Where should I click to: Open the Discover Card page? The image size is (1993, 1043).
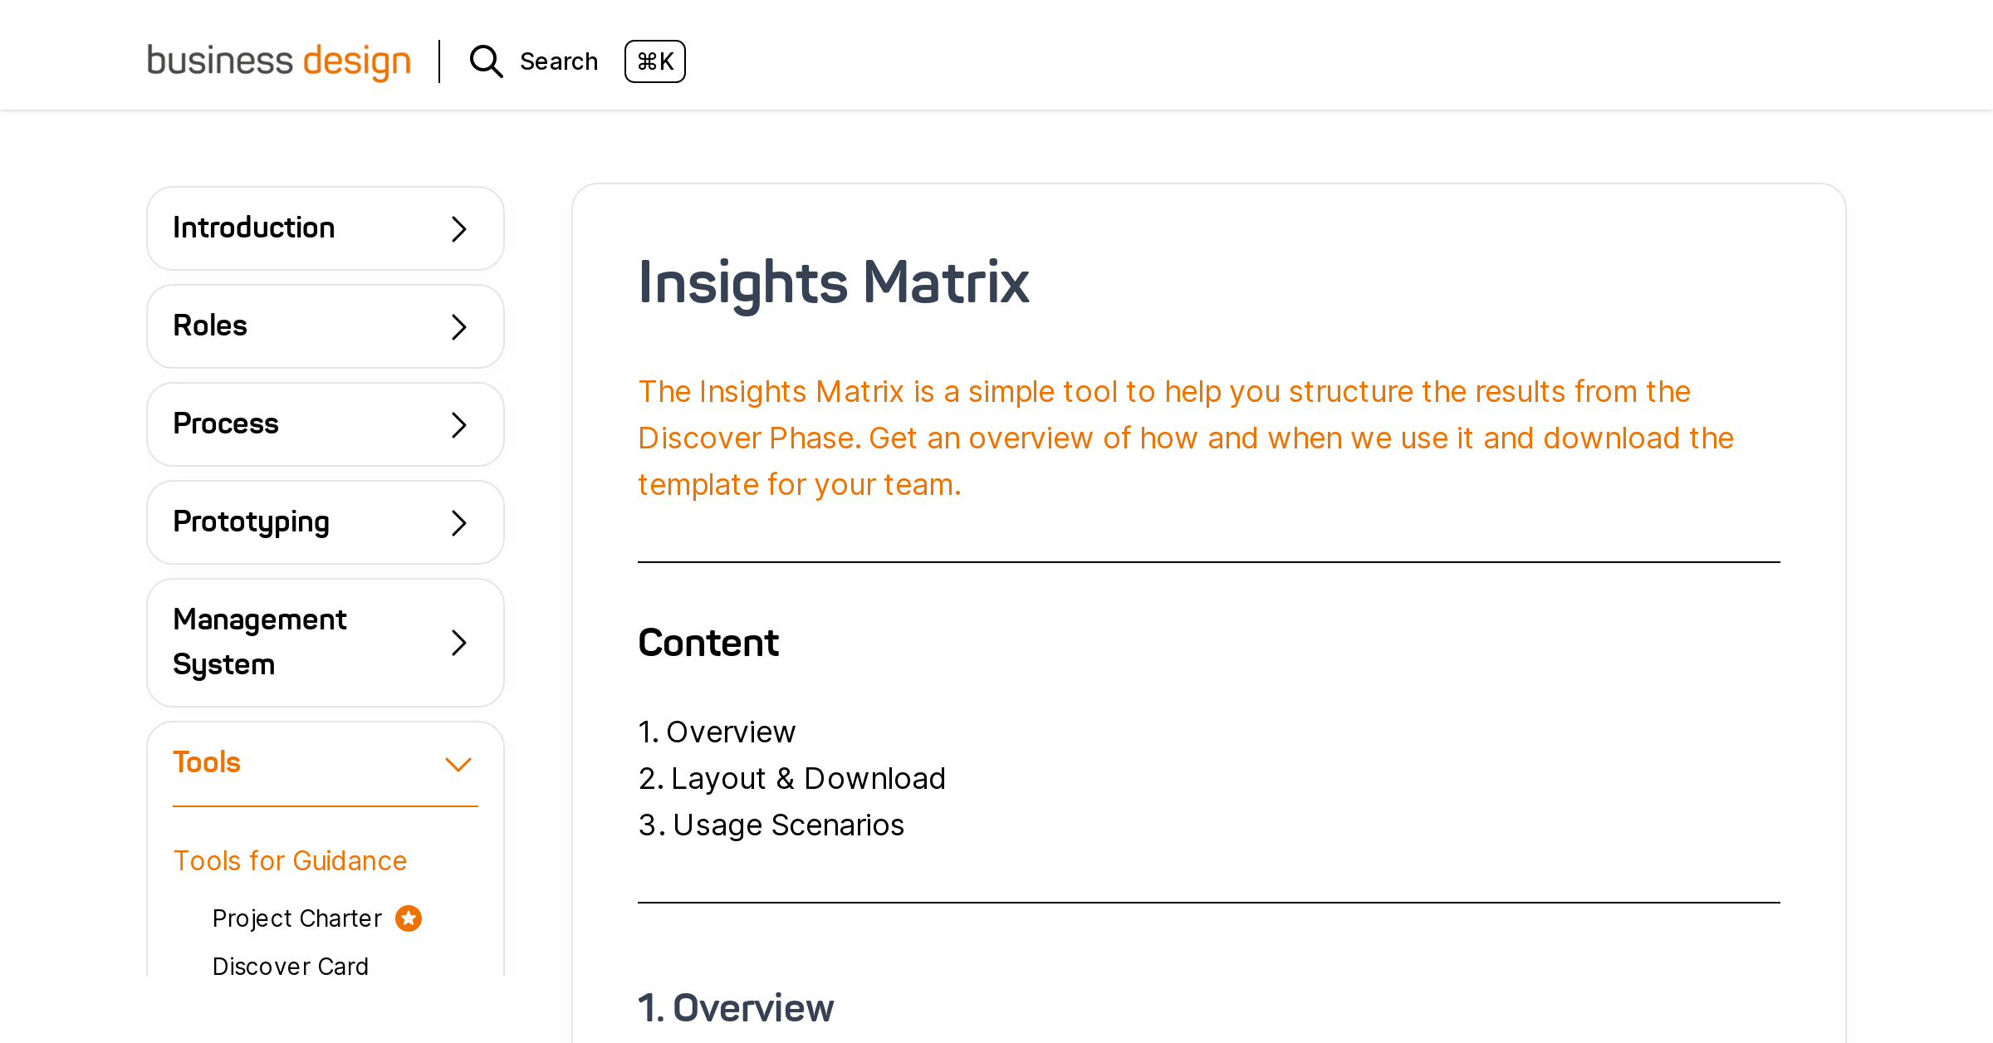[291, 966]
